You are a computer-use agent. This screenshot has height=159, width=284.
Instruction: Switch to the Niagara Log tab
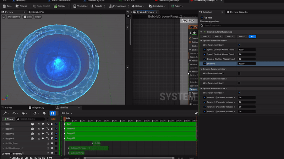(37, 108)
